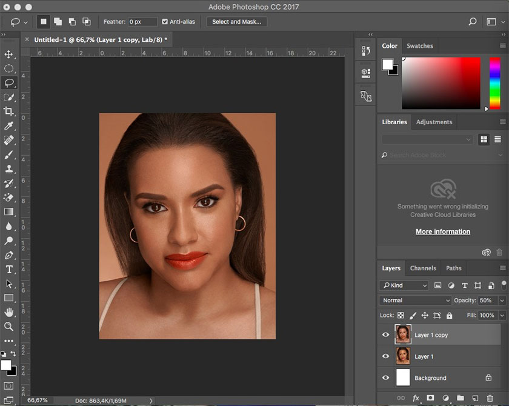This screenshot has width=509, height=406.
Task: Select the Zoom tool
Action: 8,327
